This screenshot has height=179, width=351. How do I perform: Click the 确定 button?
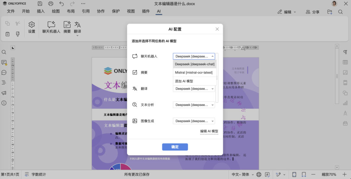[175, 147]
